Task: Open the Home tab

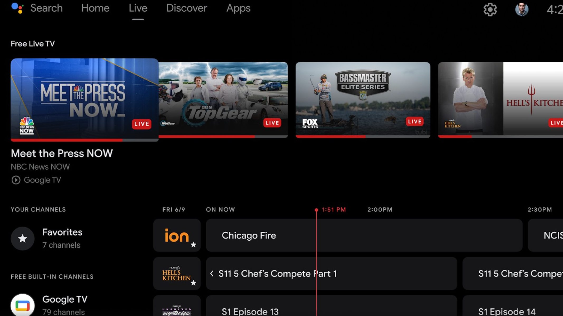Action: tap(95, 8)
